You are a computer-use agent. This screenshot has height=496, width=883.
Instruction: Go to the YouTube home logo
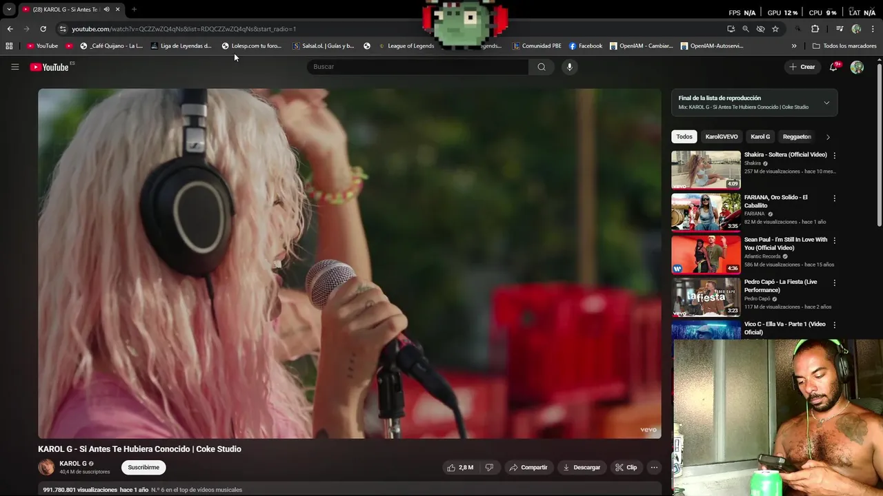click(49, 67)
